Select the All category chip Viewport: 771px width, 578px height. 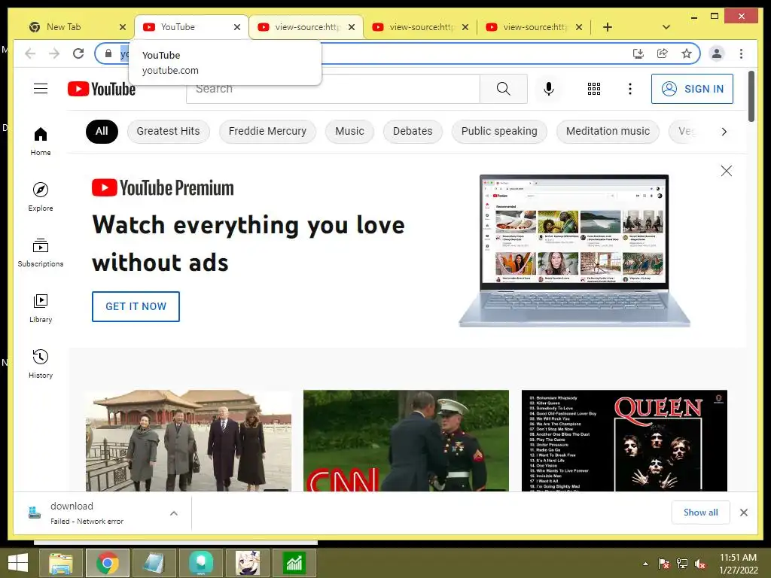(102, 131)
